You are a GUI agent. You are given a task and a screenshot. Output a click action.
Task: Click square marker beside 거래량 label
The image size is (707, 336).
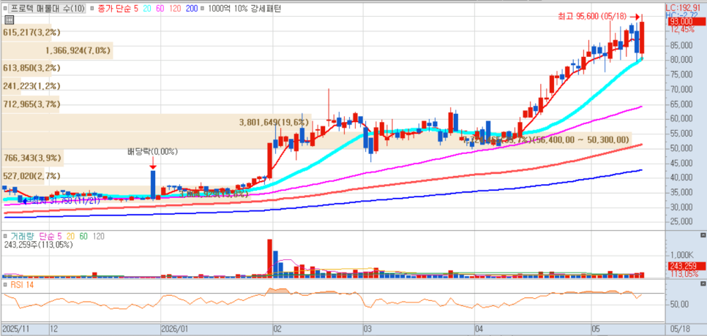coord(4,236)
